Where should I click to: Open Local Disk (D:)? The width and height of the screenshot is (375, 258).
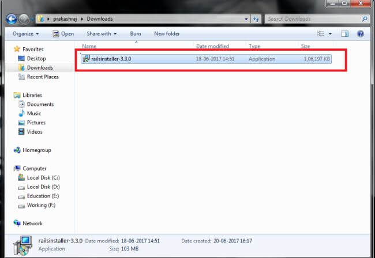[x=43, y=187]
